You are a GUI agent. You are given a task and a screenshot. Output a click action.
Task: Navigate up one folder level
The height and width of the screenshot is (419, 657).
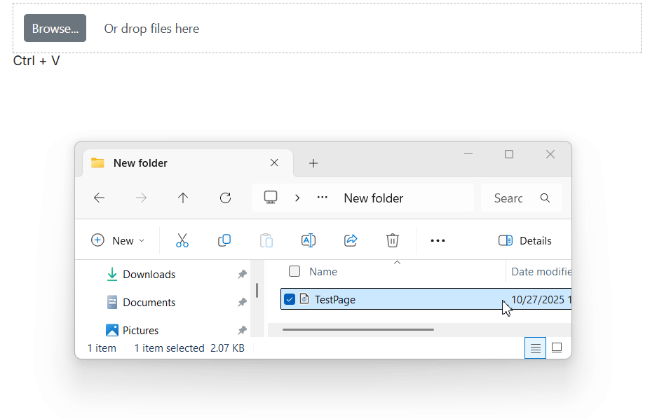(x=183, y=198)
